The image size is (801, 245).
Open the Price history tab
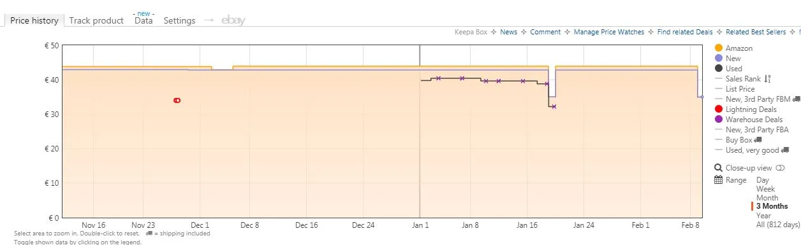point(34,20)
